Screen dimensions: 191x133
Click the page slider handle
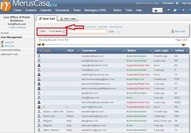(43, 44)
